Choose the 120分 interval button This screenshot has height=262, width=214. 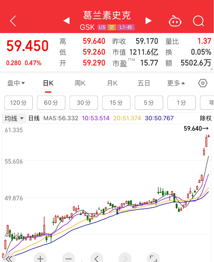[x=18, y=103]
